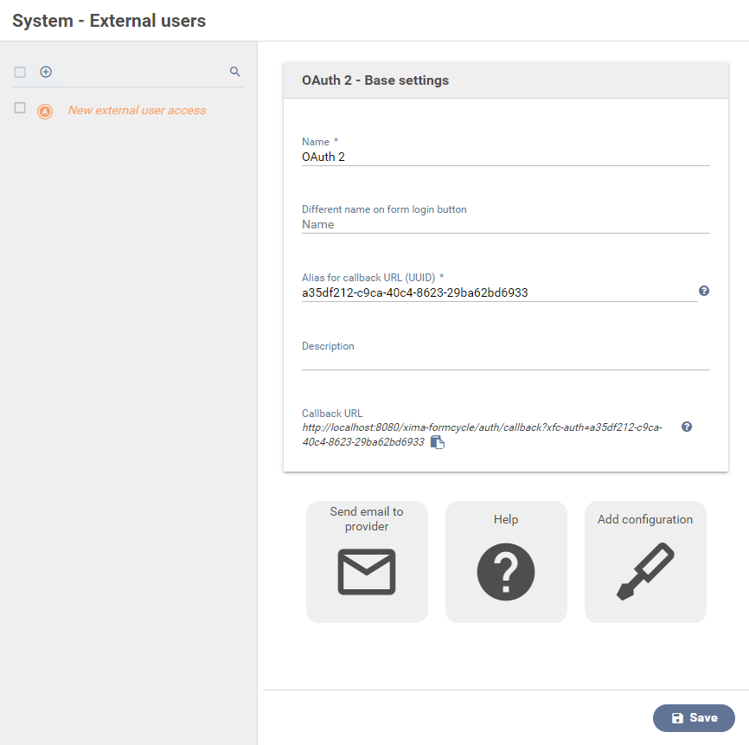This screenshot has height=745, width=749.
Task: Show help for Callback URL
Action: [687, 427]
